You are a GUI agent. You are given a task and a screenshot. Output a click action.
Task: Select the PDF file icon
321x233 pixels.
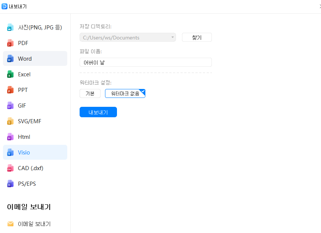(x=10, y=43)
